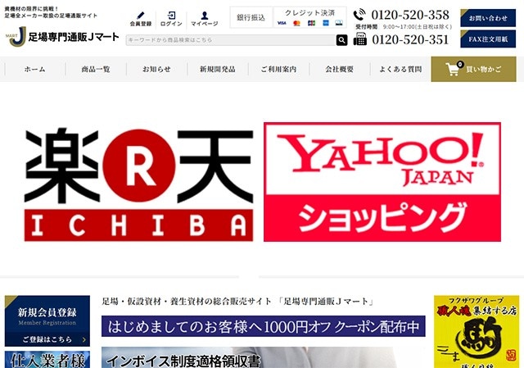Click the search magnifier button

point(341,39)
